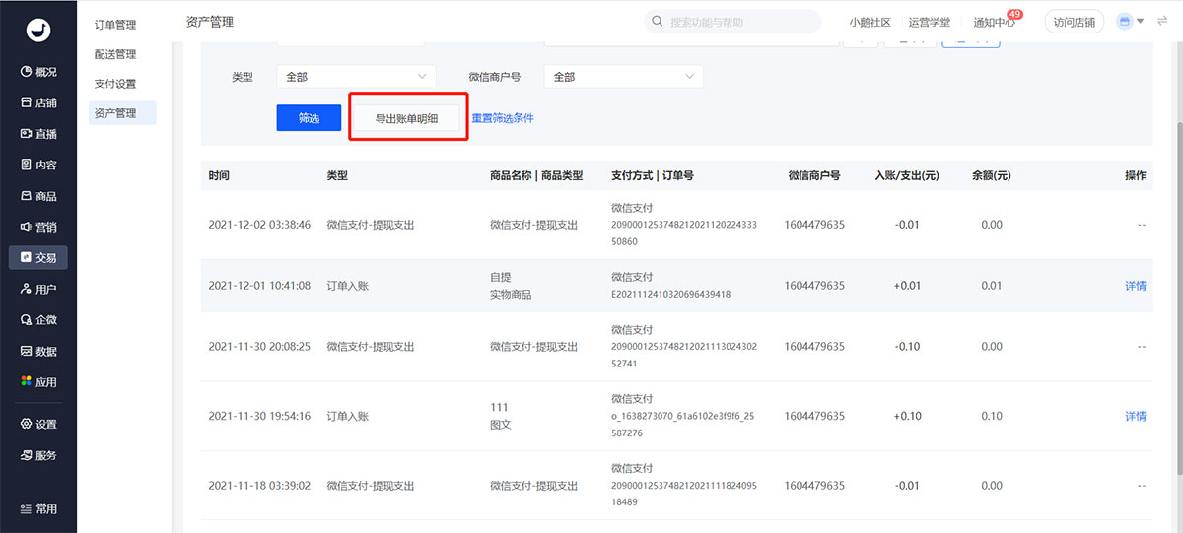Switch to 订单管理 order management
Screen dimensions: 1183x533
115,25
